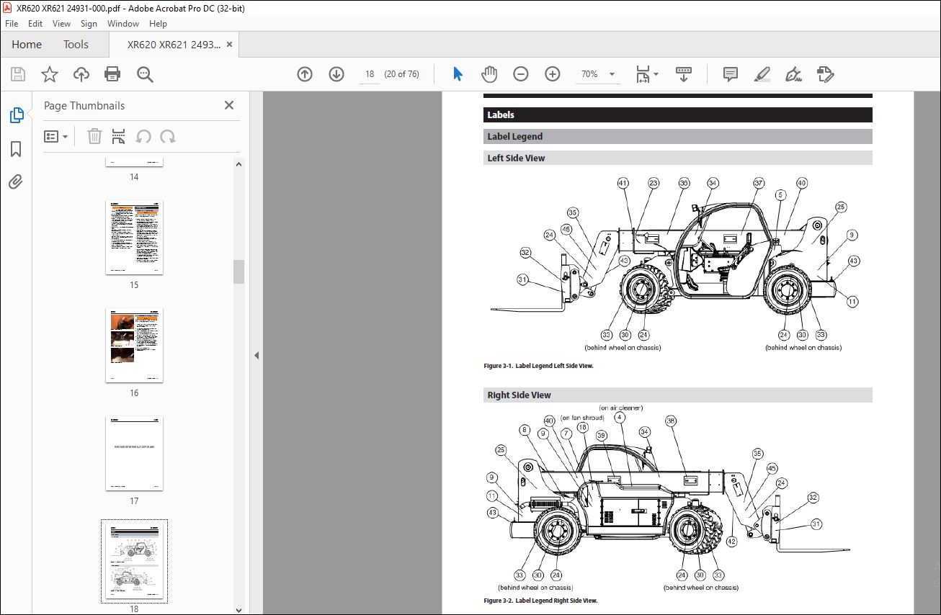The width and height of the screenshot is (941, 615).
Task: Open the Sign menu
Action: 89,24
